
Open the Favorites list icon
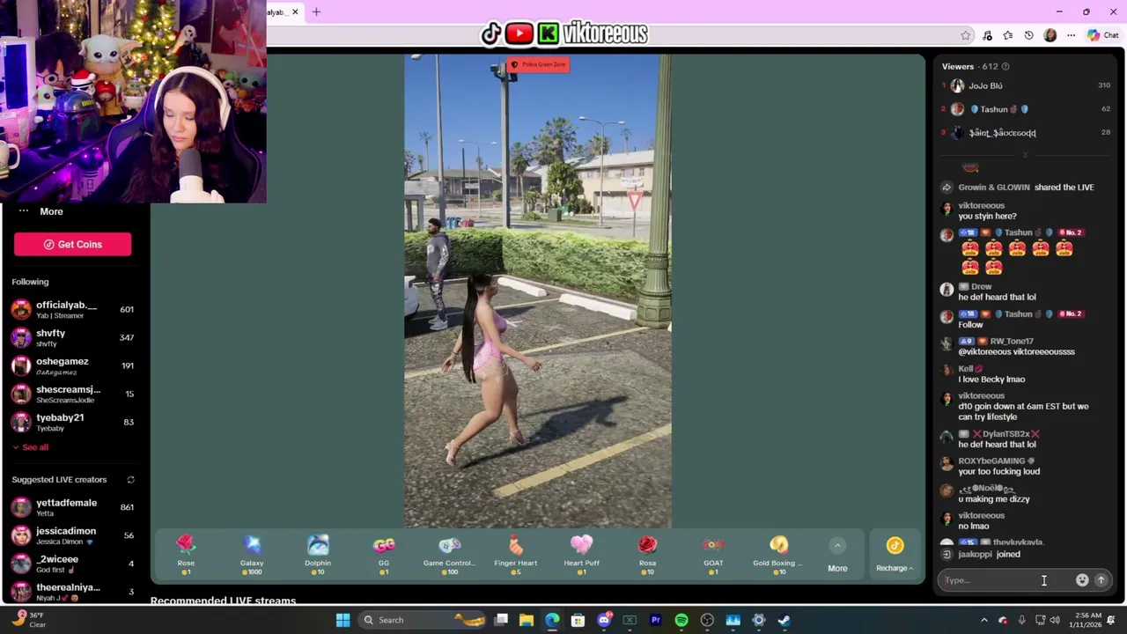pos(1008,35)
